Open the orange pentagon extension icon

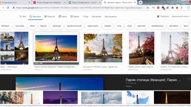[177, 8]
